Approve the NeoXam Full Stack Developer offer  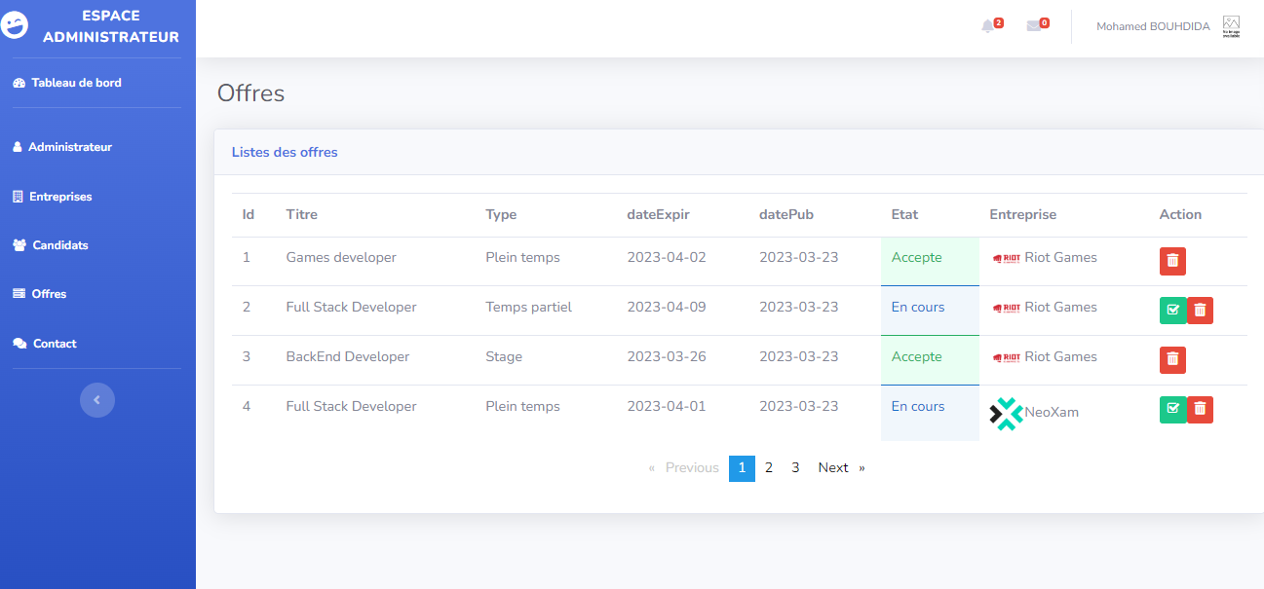1172,410
